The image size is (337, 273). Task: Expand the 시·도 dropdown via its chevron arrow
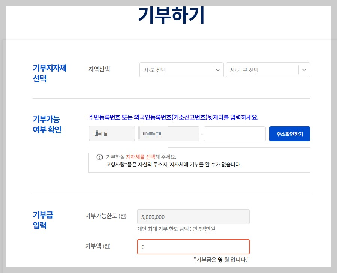[x=217, y=70]
